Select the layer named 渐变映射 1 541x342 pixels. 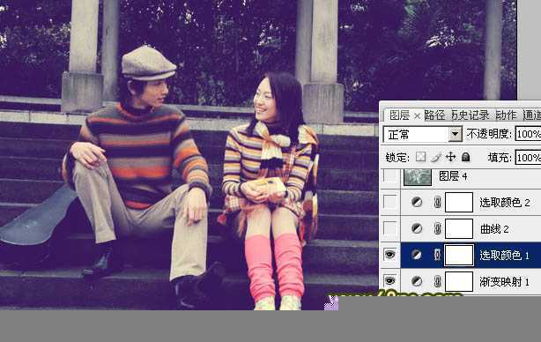pos(504,282)
